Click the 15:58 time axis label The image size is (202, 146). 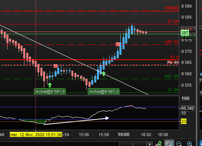tap(104, 135)
